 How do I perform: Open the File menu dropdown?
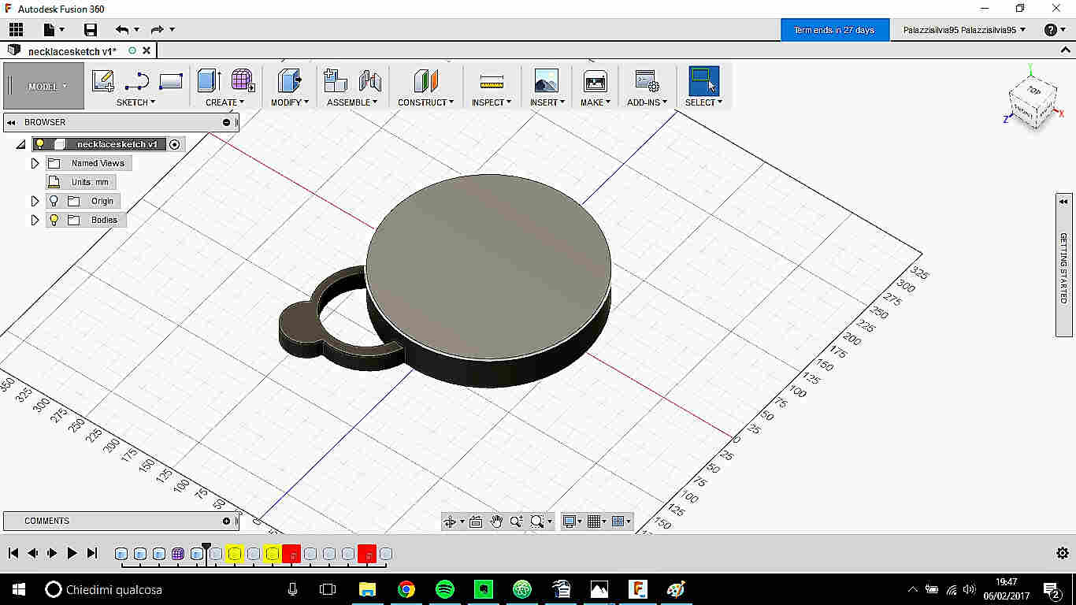54,30
